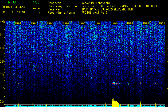Click time marker 1641 on spectrogram

pos(18,23)
